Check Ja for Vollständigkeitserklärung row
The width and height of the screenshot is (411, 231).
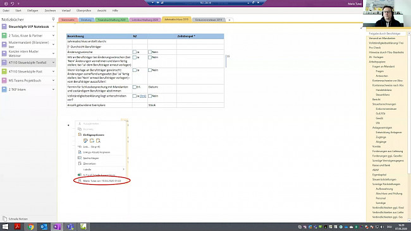(x=135, y=96)
